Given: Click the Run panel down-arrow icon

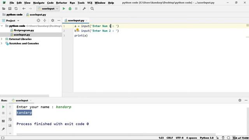Looking at the screenshot, I should coord(10,113).
